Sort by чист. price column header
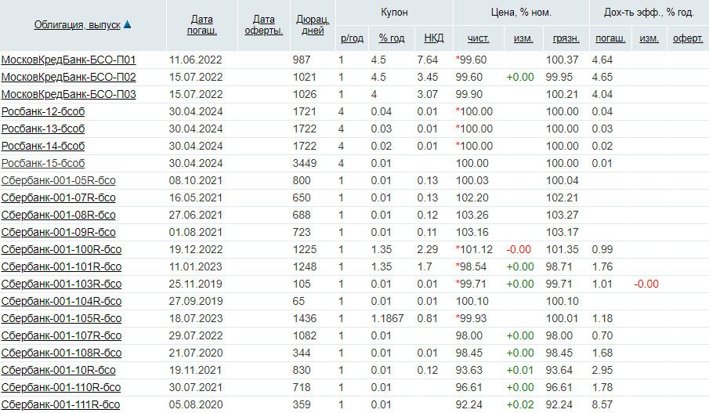Image resolution: width=709 pixels, height=413 pixels. pyautogui.click(x=478, y=38)
